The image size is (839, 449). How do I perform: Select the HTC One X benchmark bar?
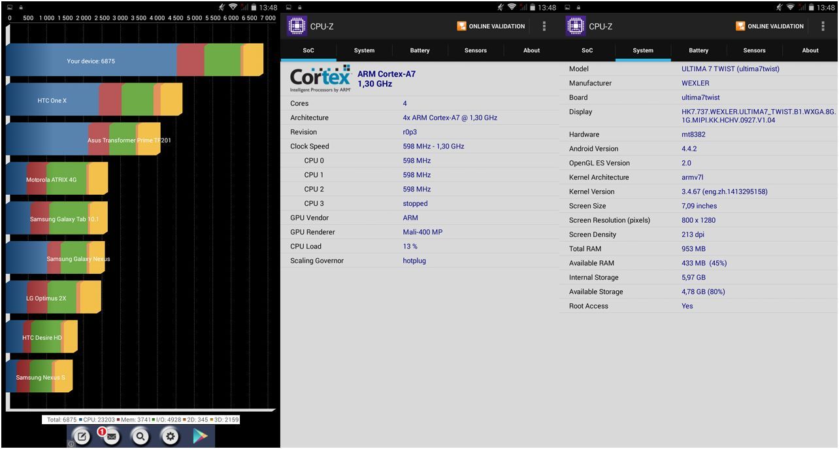[x=94, y=101]
